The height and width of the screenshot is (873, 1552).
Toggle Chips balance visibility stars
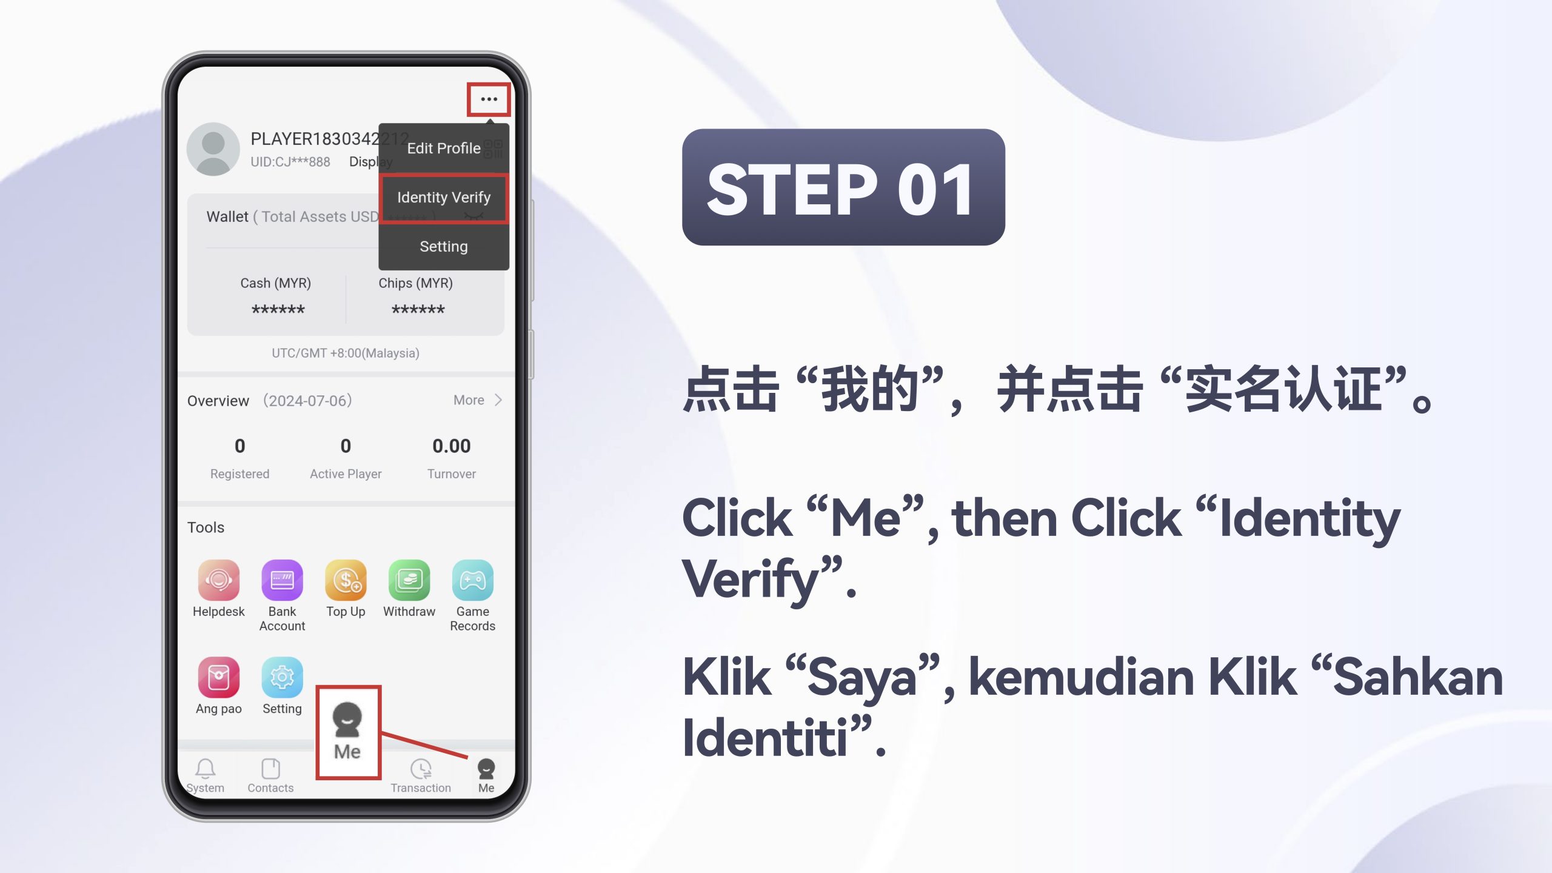416,309
